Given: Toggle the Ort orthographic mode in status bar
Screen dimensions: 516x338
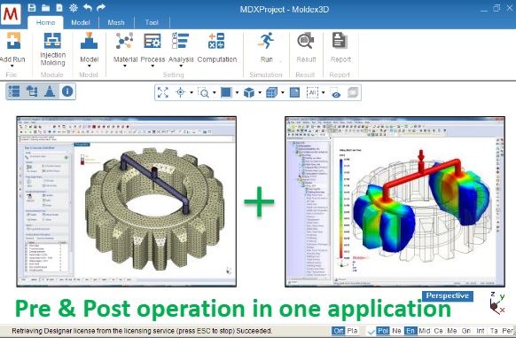Looking at the screenshot, I should click(x=339, y=331).
